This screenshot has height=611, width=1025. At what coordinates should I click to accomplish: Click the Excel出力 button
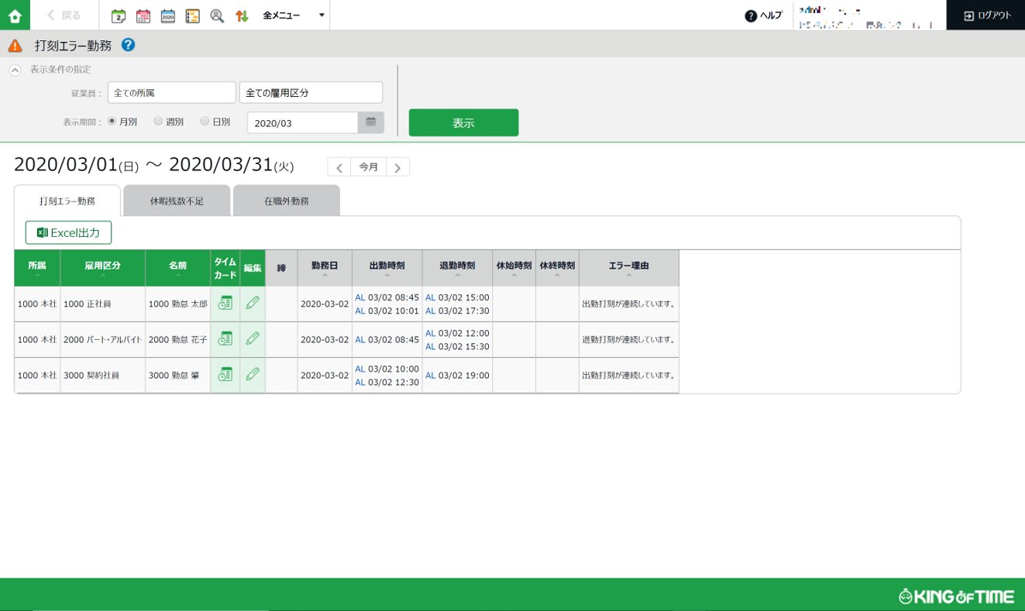click(68, 232)
